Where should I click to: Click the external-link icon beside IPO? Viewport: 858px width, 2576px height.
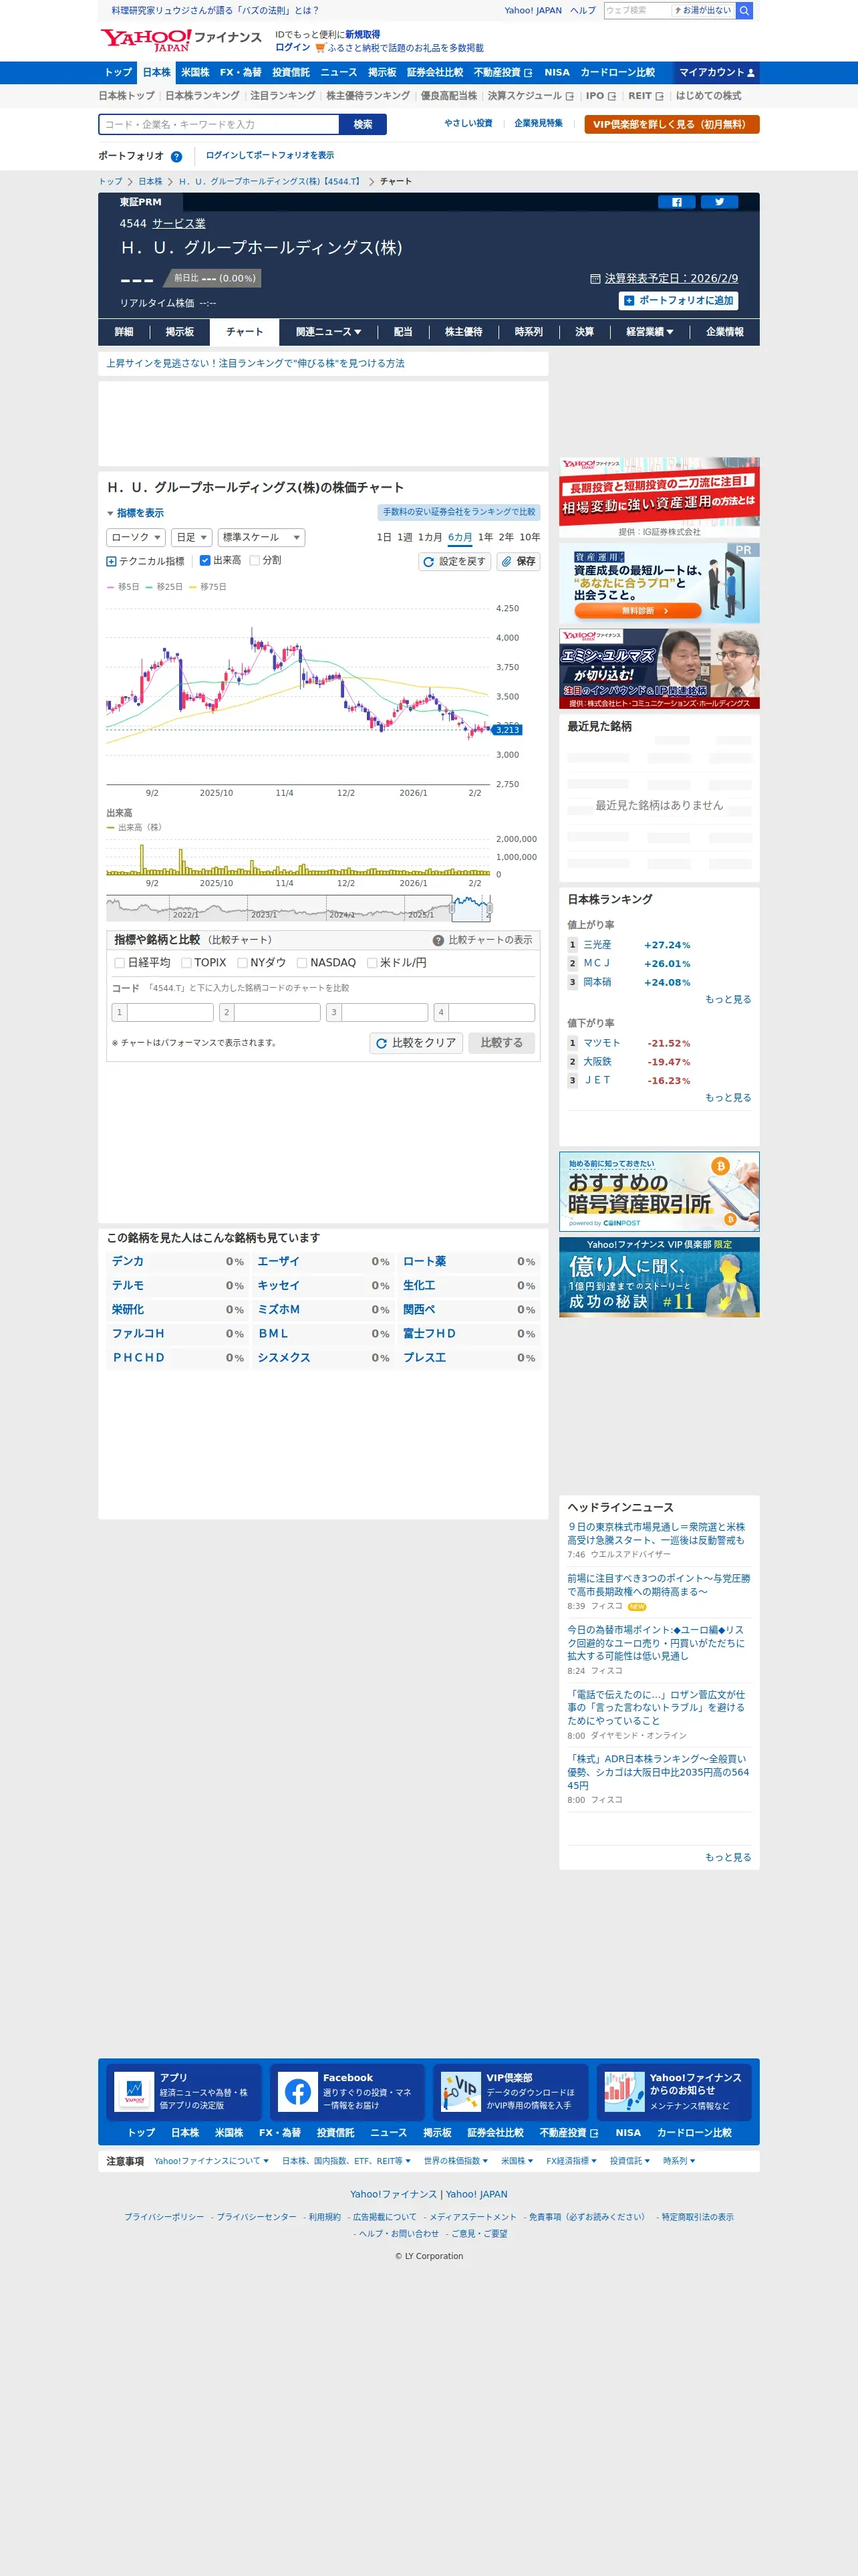pos(611,96)
